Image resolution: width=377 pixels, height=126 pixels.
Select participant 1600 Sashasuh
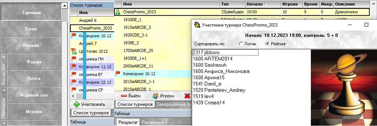click(x=209, y=65)
